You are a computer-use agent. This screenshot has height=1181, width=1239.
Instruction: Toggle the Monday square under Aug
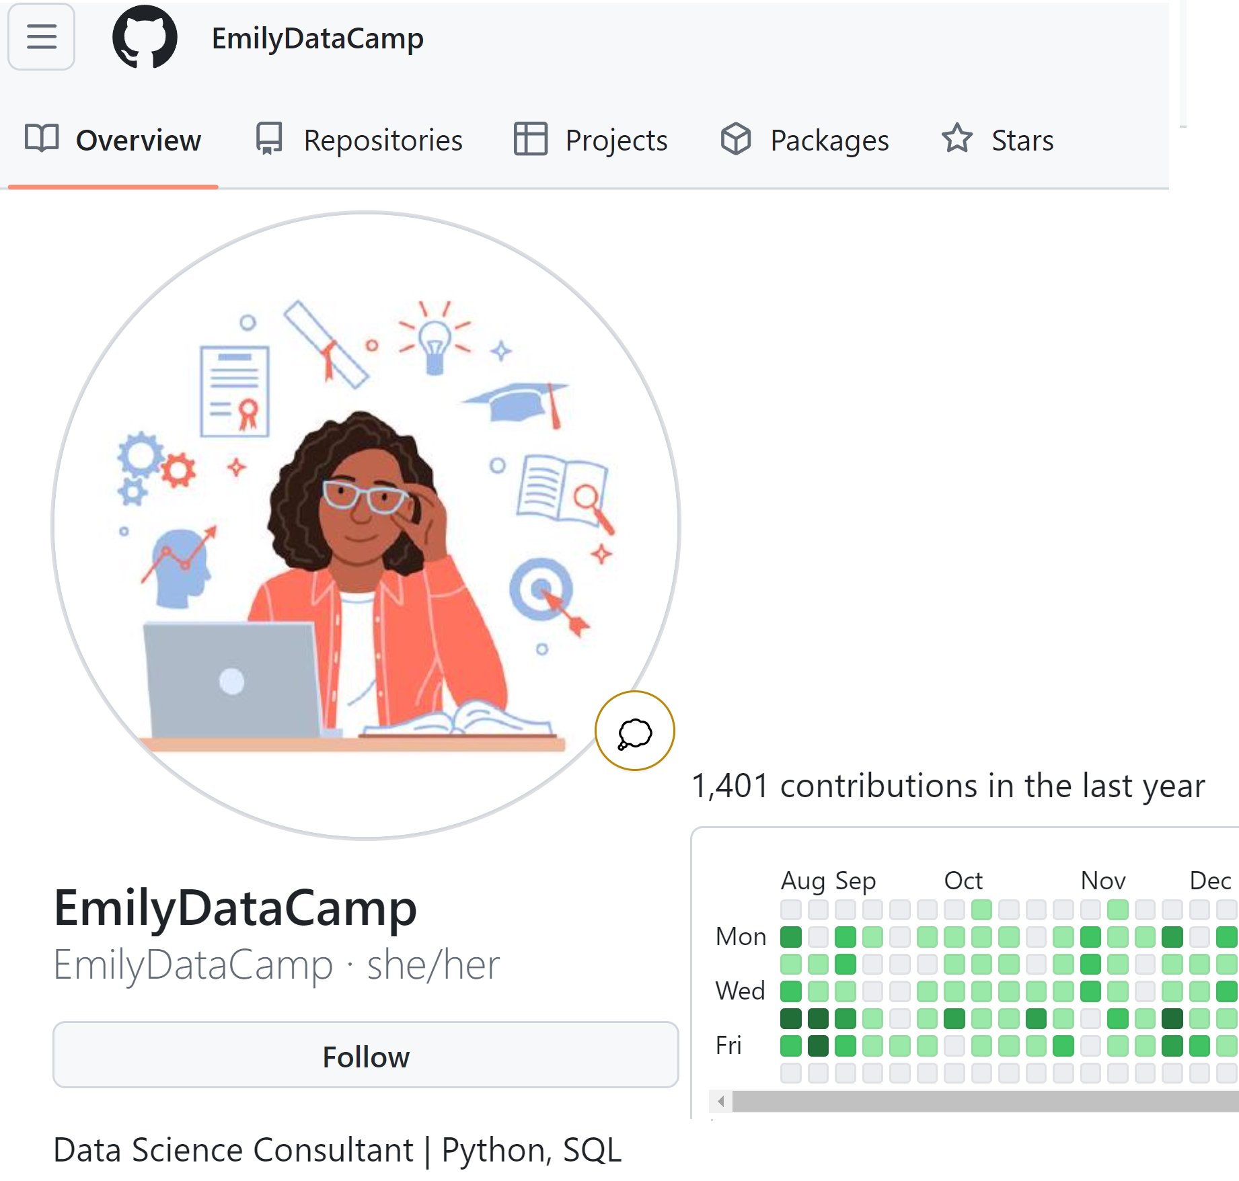[x=790, y=936]
